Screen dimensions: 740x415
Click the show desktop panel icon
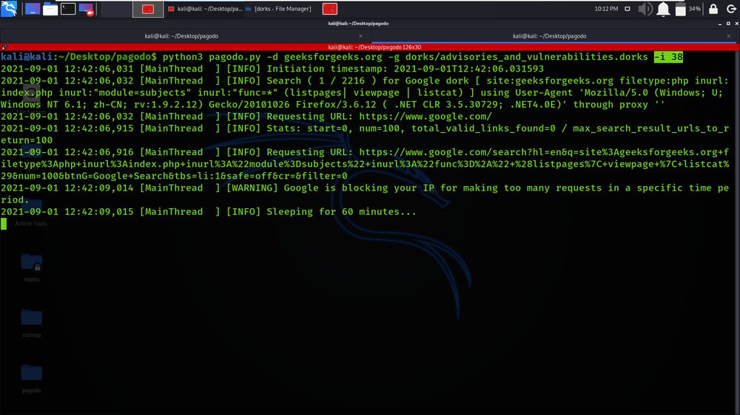coord(32,9)
